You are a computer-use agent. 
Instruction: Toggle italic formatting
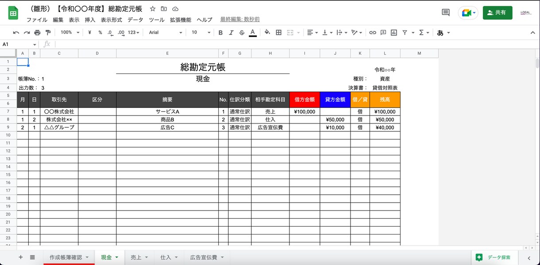[x=231, y=32]
